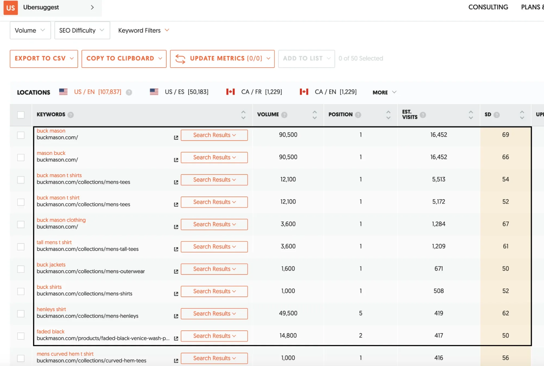Check the box for faded black keyword
The width and height of the screenshot is (544, 366).
pyautogui.click(x=21, y=336)
